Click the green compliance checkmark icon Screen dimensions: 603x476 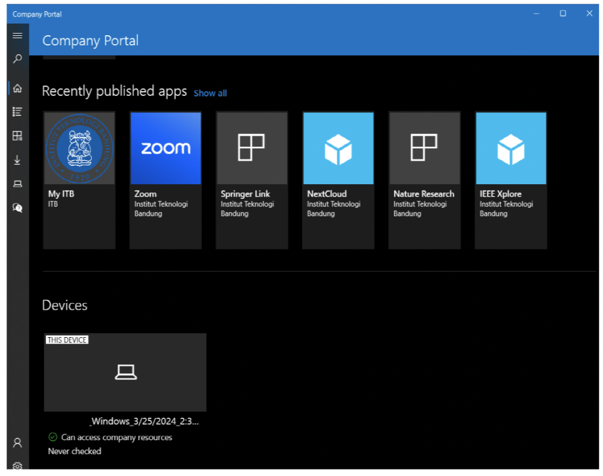(52, 437)
